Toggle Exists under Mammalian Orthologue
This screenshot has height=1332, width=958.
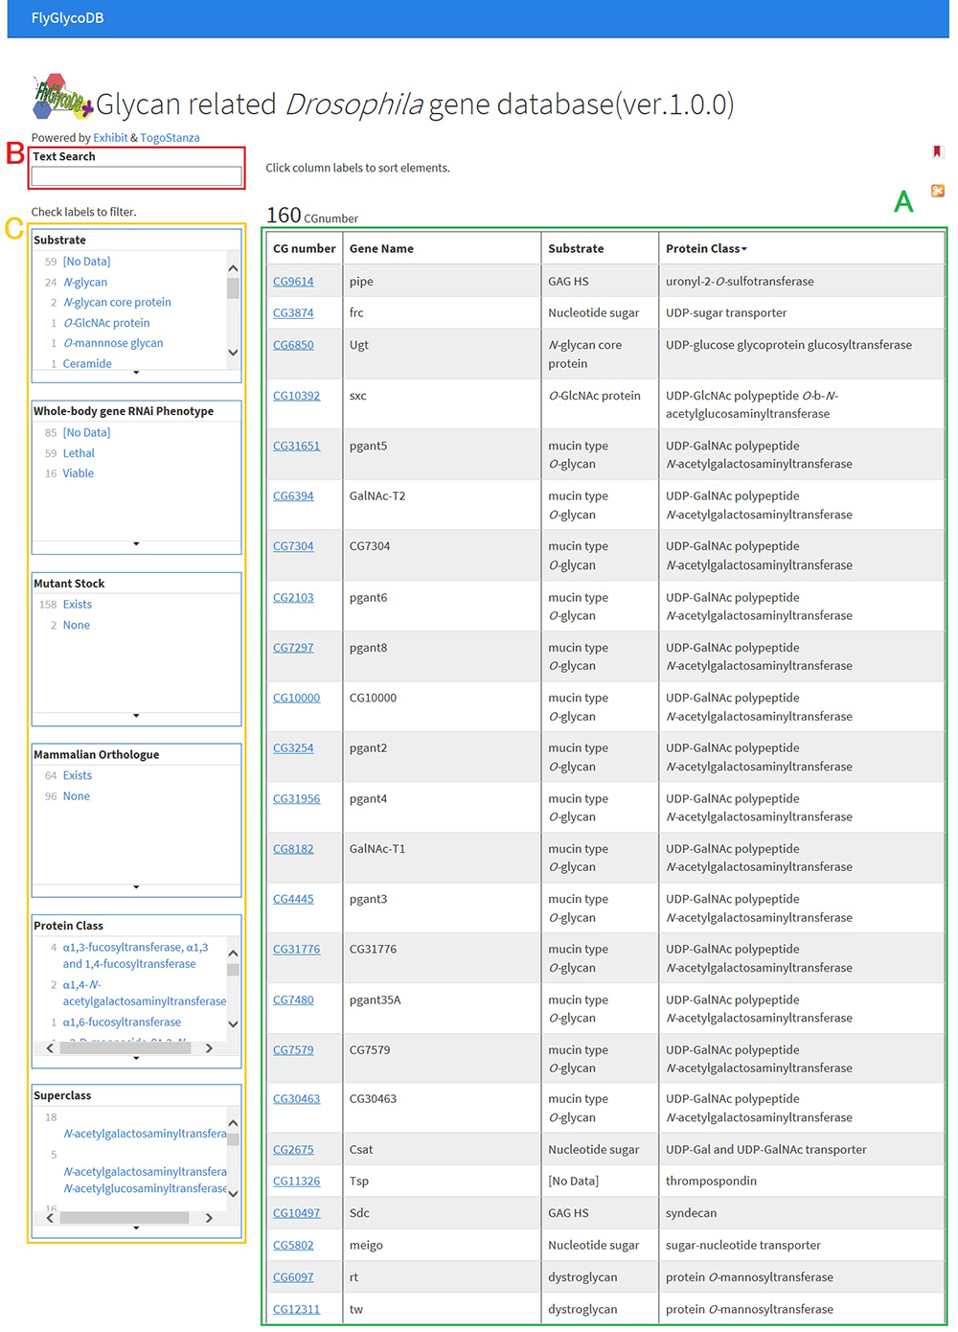(77, 775)
